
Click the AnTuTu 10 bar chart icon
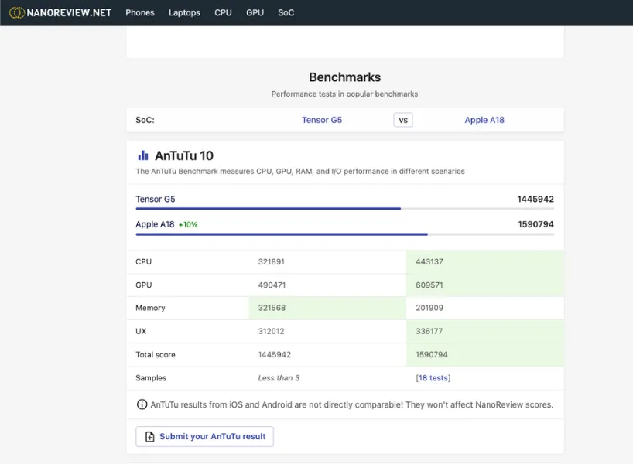pyautogui.click(x=143, y=155)
